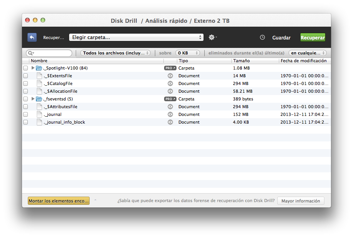This screenshot has height=238, width=353.
Task: Select the ._journal_info_block file name
Action: 64,122
